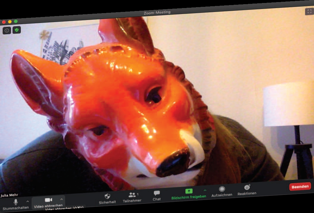Stop the camera with Video abbrechen
314x213 pixels.
[x=48, y=202]
